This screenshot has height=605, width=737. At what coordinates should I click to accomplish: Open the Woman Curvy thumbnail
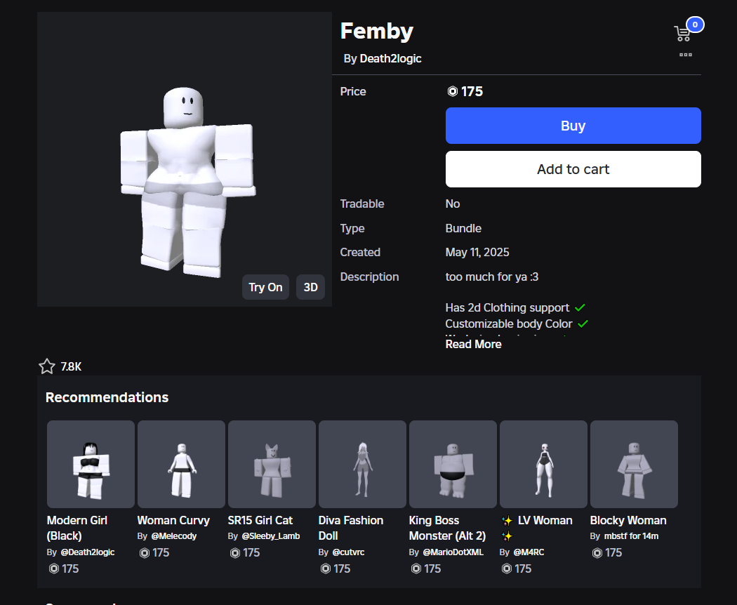[x=181, y=464]
